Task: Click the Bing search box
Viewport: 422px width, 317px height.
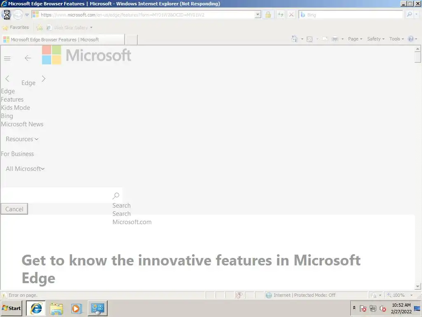Action: point(351,14)
